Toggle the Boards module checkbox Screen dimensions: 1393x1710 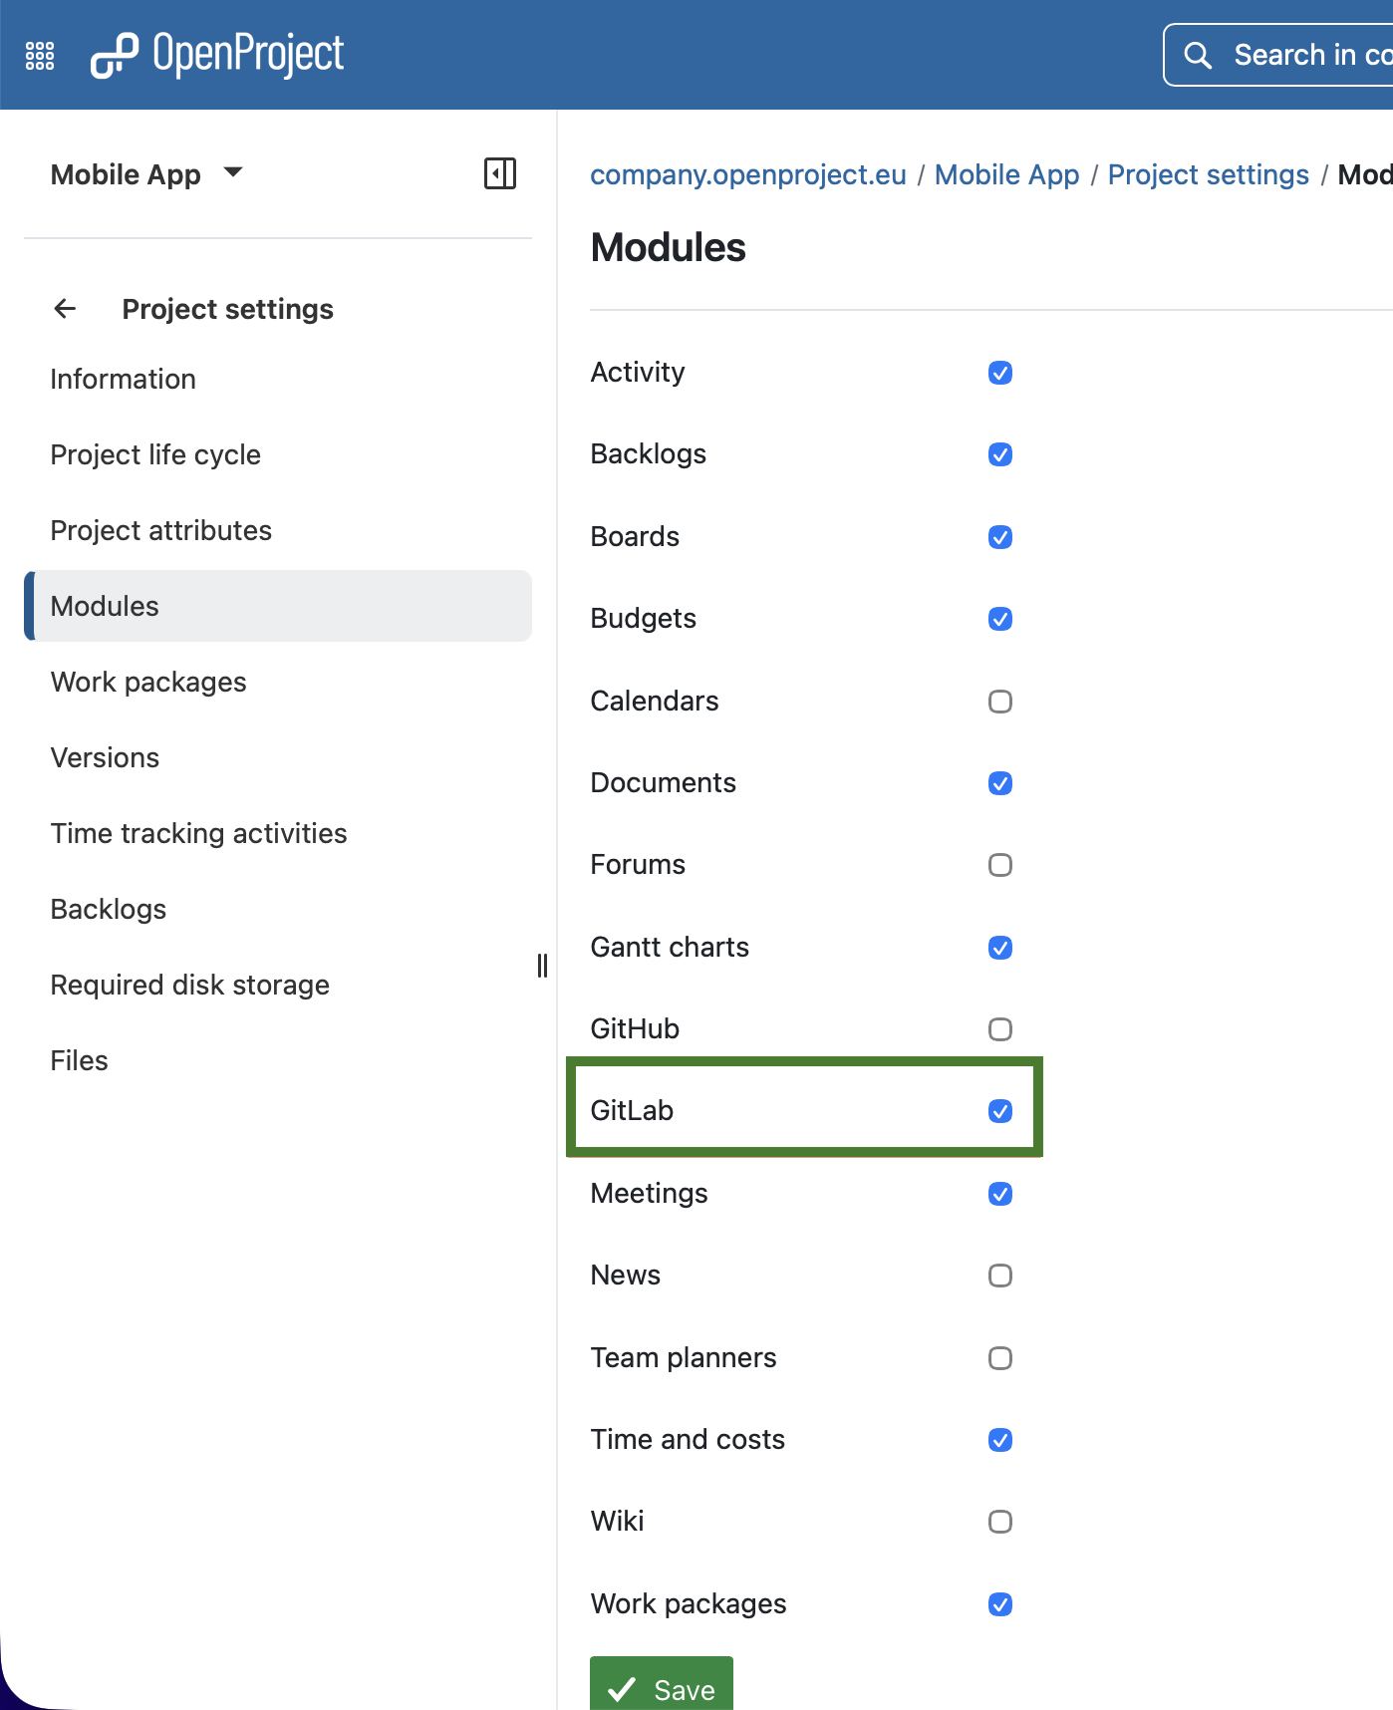click(1000, 537)
